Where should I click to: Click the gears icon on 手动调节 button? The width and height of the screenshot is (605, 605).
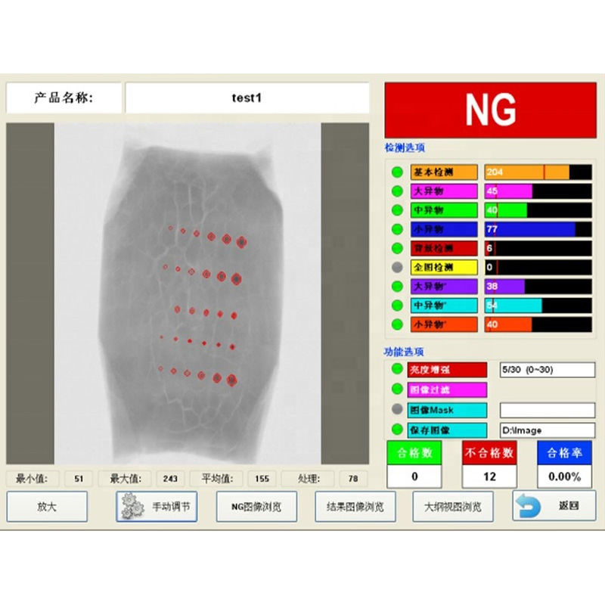130,507
